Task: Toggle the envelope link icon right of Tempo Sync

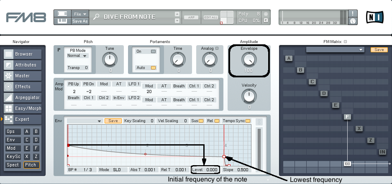Action: 259,122
